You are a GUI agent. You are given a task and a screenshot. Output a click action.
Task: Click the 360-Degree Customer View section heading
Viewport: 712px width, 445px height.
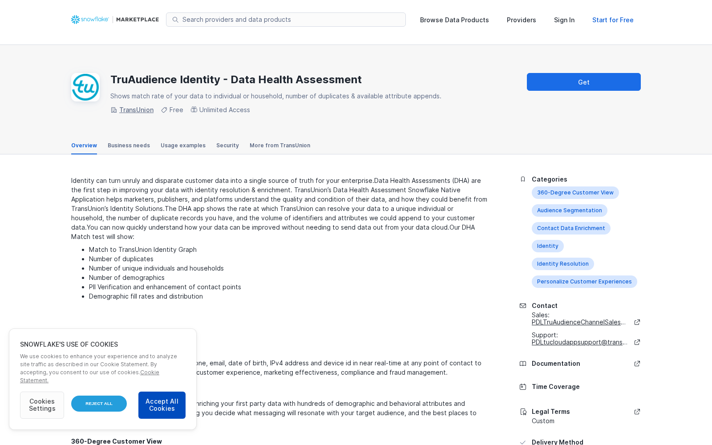click(x=117, y=441)
